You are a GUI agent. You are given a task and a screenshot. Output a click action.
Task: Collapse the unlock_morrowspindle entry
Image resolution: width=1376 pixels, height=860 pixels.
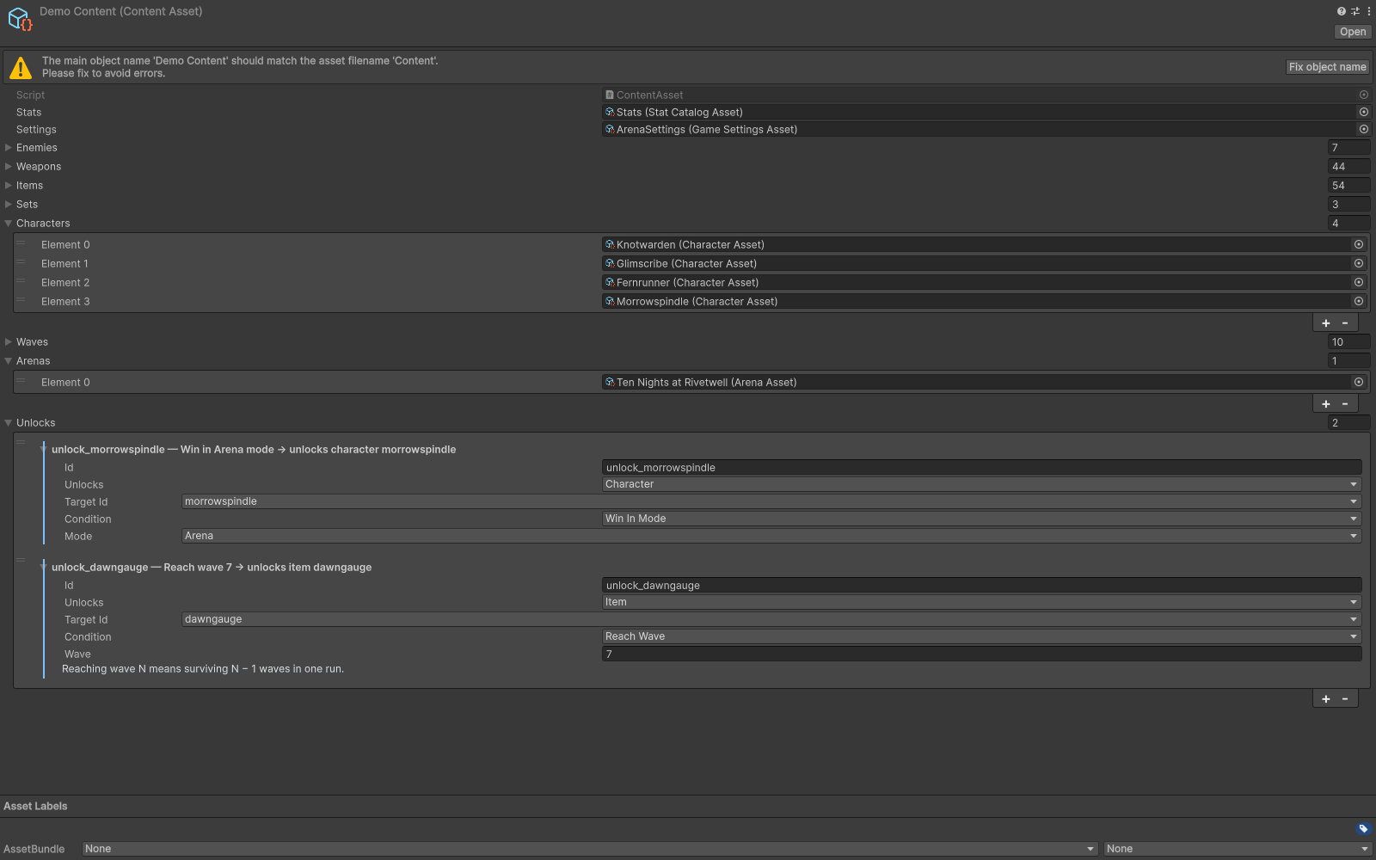click(43, 449)
